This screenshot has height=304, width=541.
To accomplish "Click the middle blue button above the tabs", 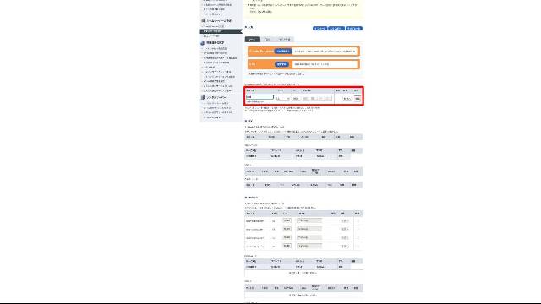I will tap(336, 29).
